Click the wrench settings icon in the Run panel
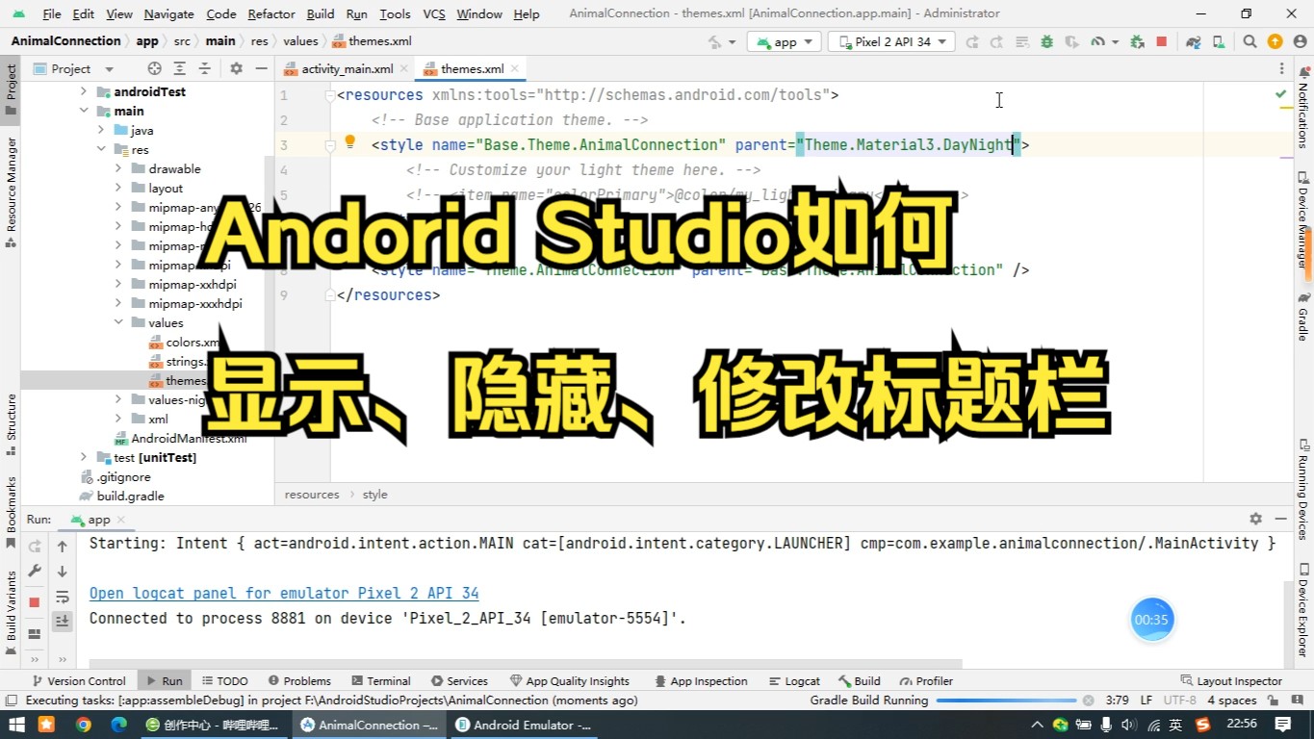This screenshot has height=739, width=1314. tap(35, 571)
